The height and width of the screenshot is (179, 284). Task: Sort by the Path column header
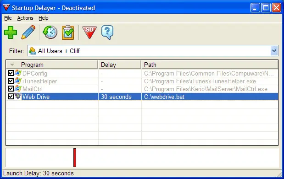[x=210, y=65]
